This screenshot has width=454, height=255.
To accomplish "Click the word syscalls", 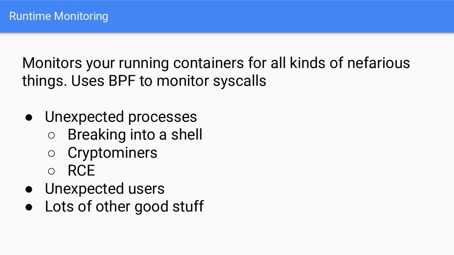I will tap(239, 81).
